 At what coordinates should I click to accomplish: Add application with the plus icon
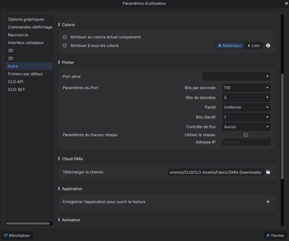pos(268,202)
